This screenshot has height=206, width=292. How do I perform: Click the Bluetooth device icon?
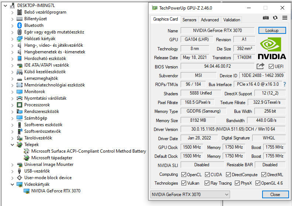click(20, 25)
